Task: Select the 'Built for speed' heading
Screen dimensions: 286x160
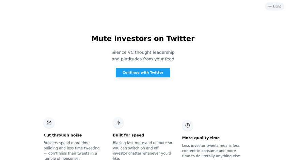Action: [128, 135]
